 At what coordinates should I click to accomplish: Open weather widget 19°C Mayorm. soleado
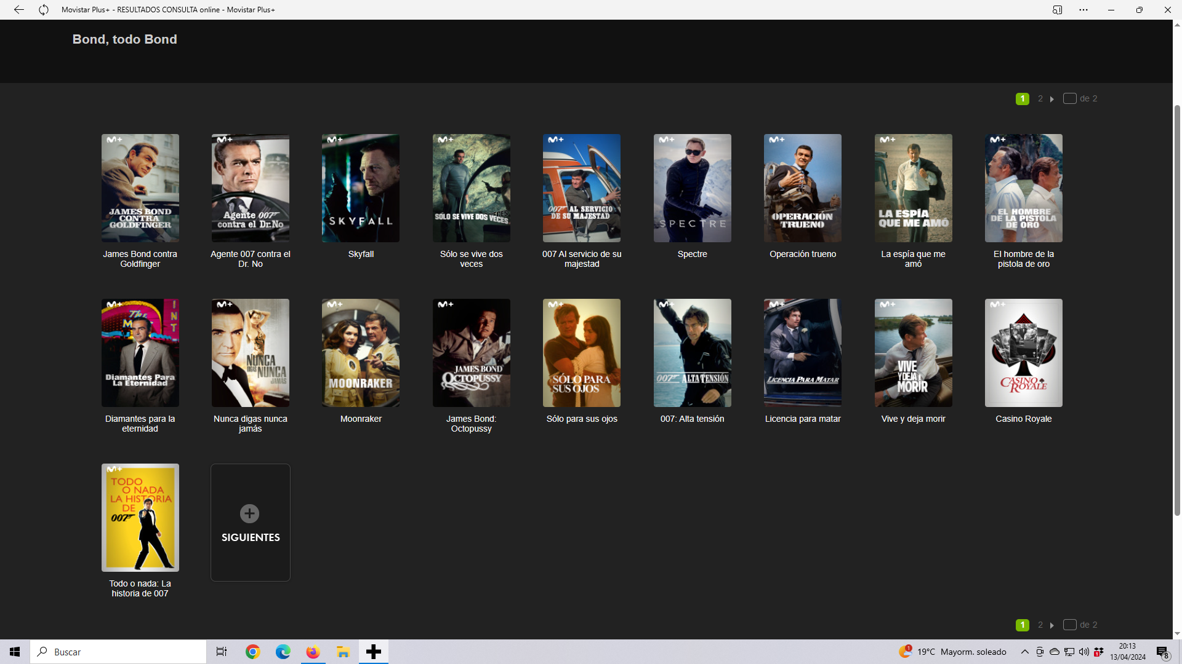coord(952,652)
